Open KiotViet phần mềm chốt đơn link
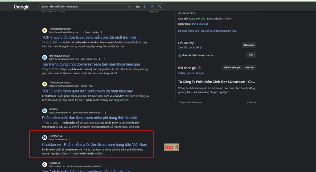 tap(89, 118)
